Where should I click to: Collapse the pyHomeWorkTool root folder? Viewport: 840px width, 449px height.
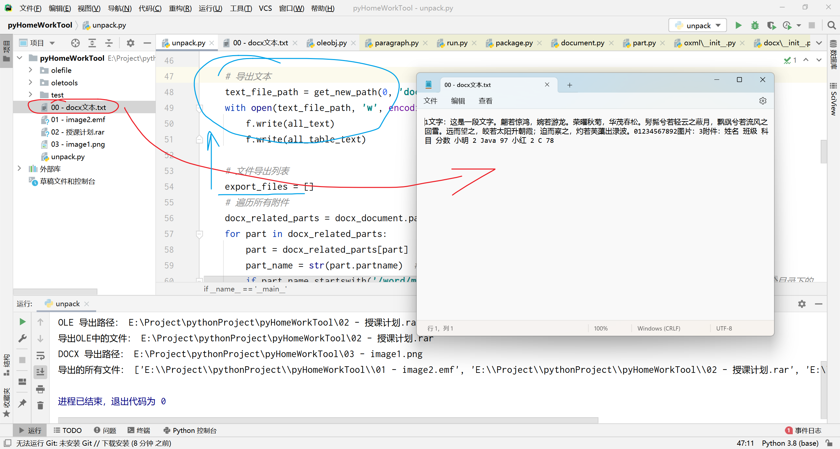pyautogui.click(x=20, y=58)
